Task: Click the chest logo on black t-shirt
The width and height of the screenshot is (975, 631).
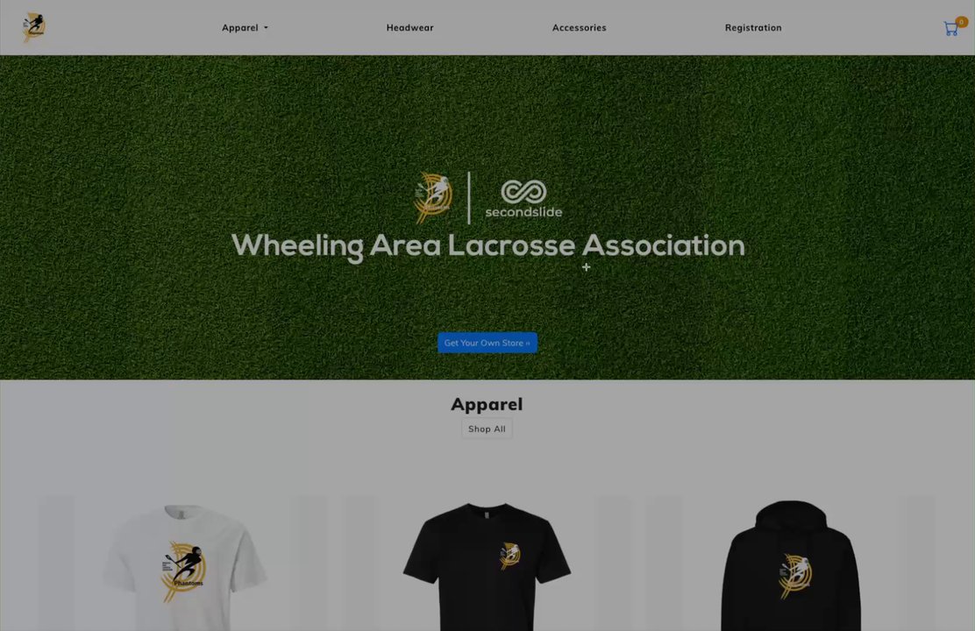Action: [510, 555]
